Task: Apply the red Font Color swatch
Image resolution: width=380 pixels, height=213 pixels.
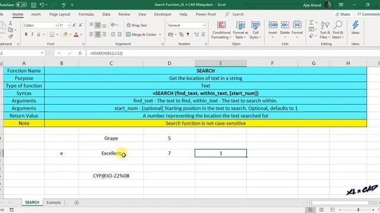Action: pos(76,34)
